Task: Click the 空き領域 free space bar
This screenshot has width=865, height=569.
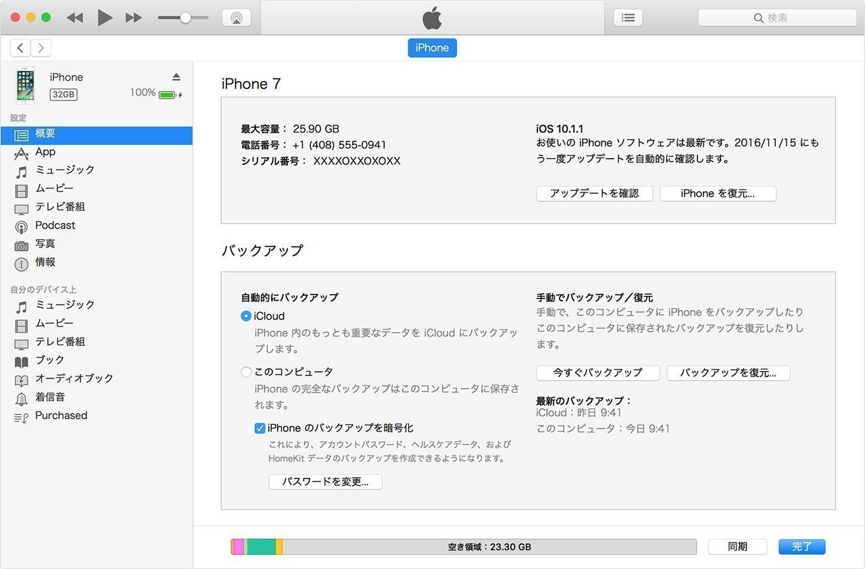Action: pyautogui.click(x=489, y=547)
